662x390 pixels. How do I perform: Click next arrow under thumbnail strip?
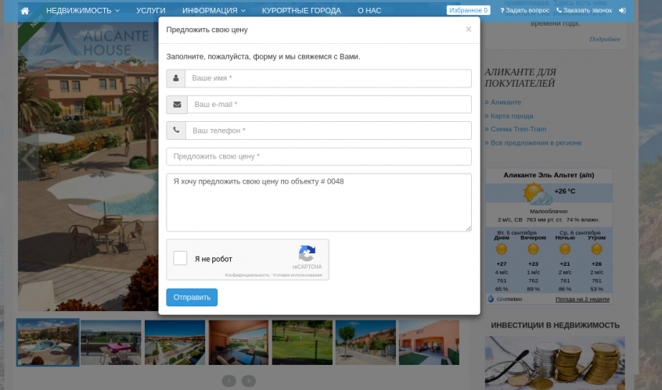[249, 381]
